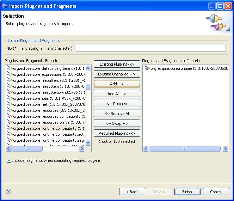
Task: Click the Required Plug-ins --> button
Action: point(117,133)
